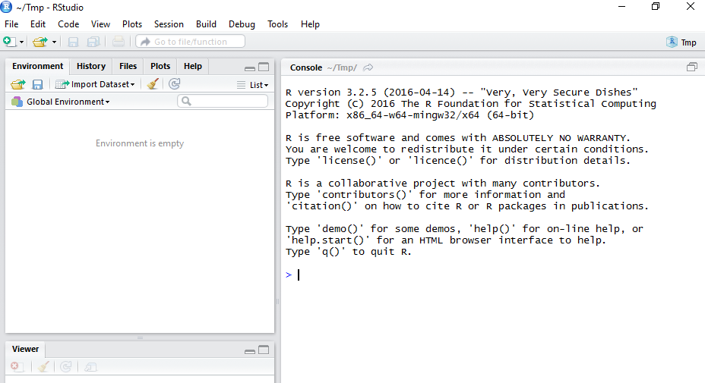Open the View menu
Screen dimensions: 705x383
pos(100,24)
